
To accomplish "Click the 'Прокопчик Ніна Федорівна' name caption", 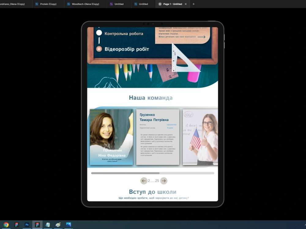I will point(112,153).
